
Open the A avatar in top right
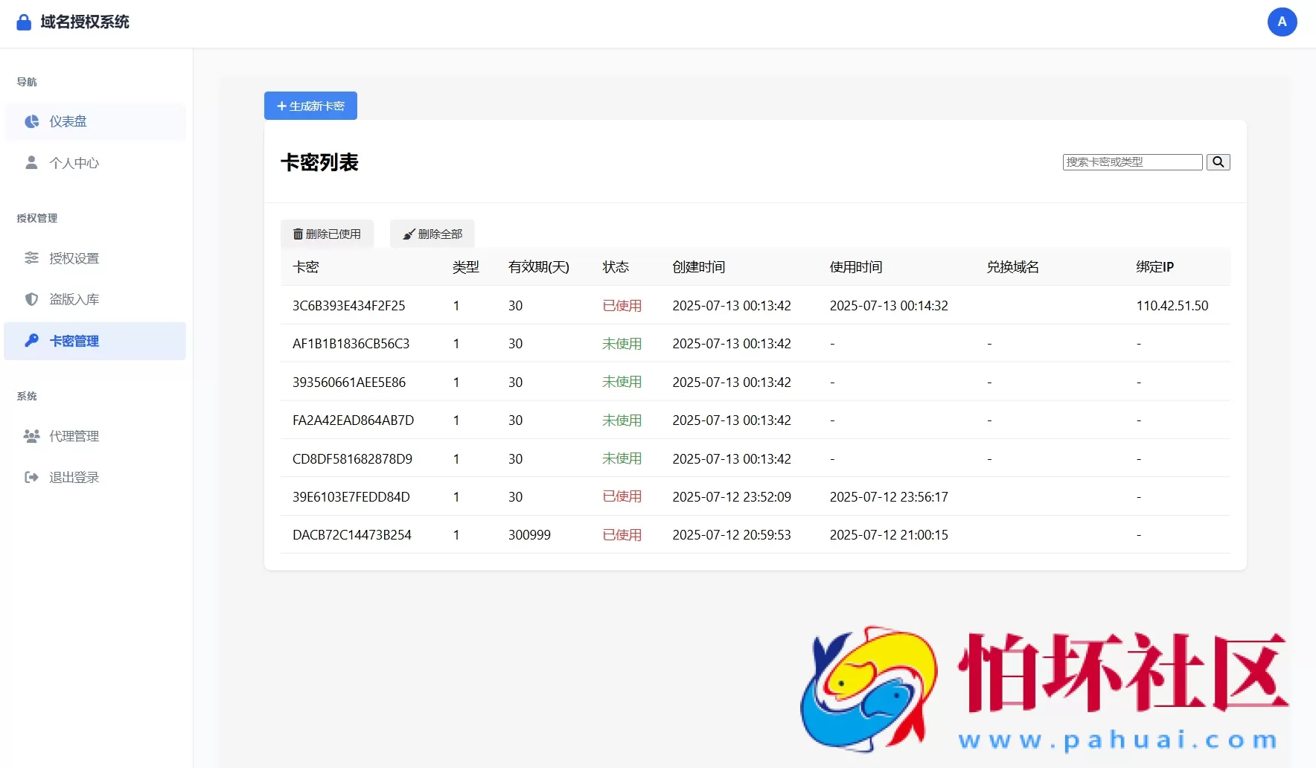point(1282,22)
